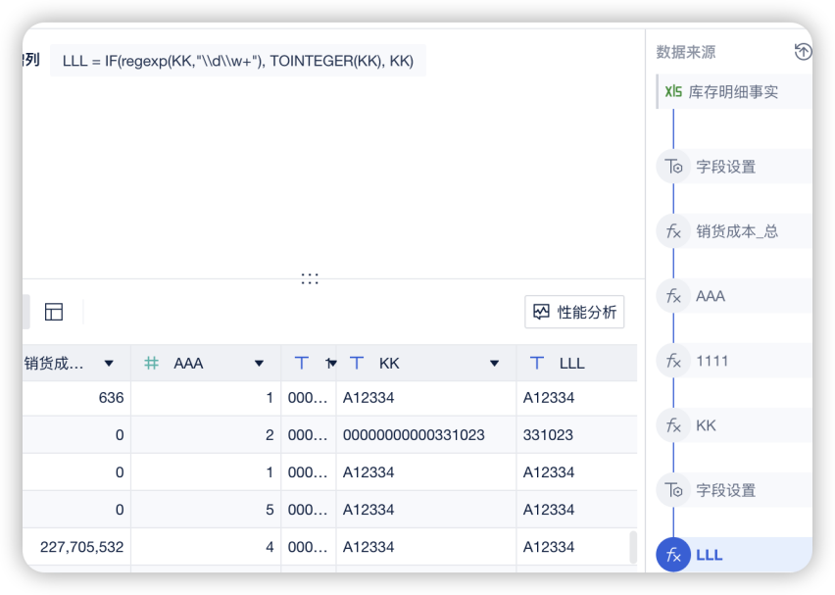This screenshot has width=835, height=595.
Task: Click the second 字段设置 step icon
Action: pos(673,490)
